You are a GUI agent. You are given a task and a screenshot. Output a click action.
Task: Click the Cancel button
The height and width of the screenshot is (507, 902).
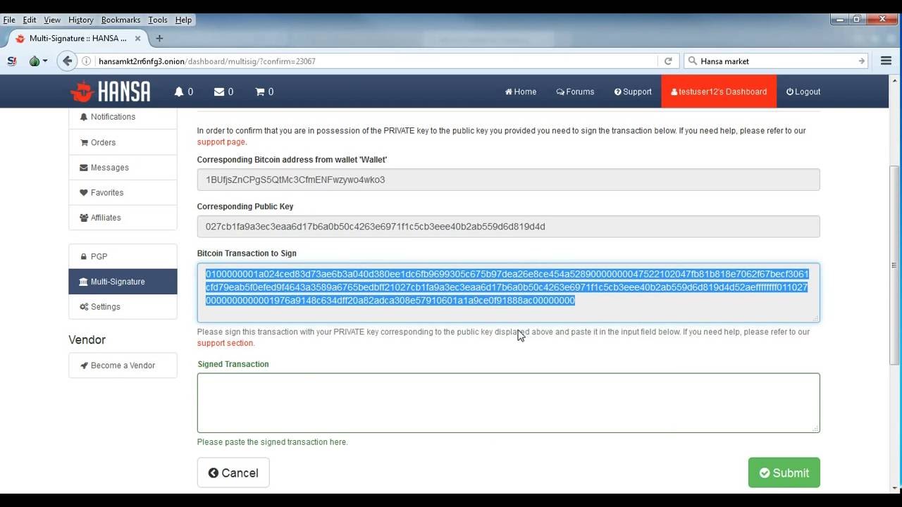(233, 472)
